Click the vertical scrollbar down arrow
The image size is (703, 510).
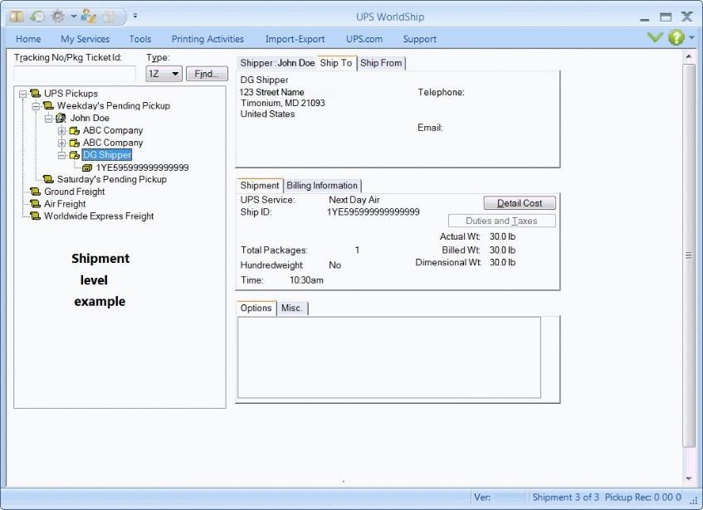(x=689, y=478)
